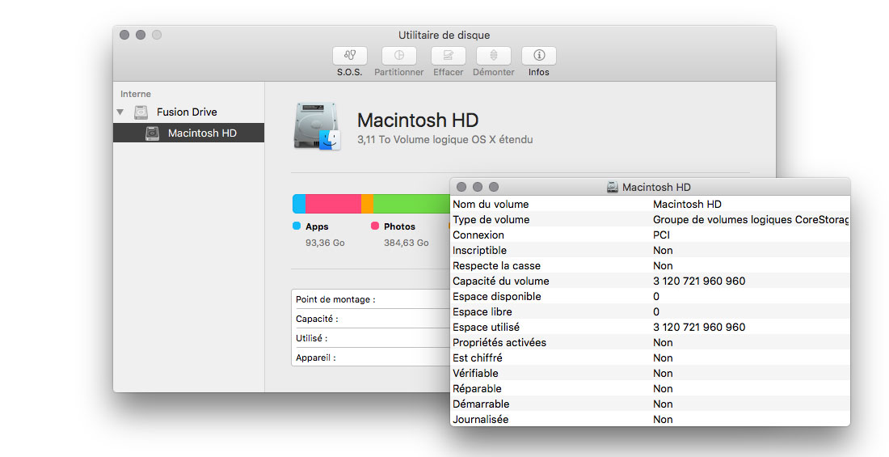Click the Démonter unmount icon
The image size is (889, 457).
[493, 56]
